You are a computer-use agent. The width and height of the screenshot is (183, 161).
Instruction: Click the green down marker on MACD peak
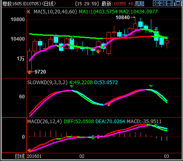157,125
